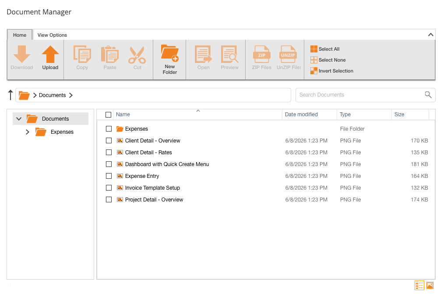Go up one folder level arrow
440x295 pixels.
[x=11, y=95]
